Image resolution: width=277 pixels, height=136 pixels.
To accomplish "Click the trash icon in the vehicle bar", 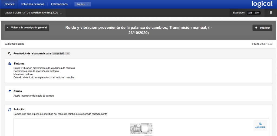I will pyautogui.click(x=271, y=13).
